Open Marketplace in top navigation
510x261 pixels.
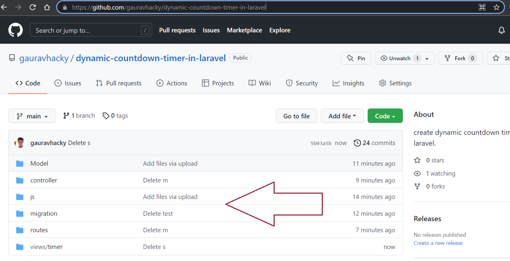point(244,30)
